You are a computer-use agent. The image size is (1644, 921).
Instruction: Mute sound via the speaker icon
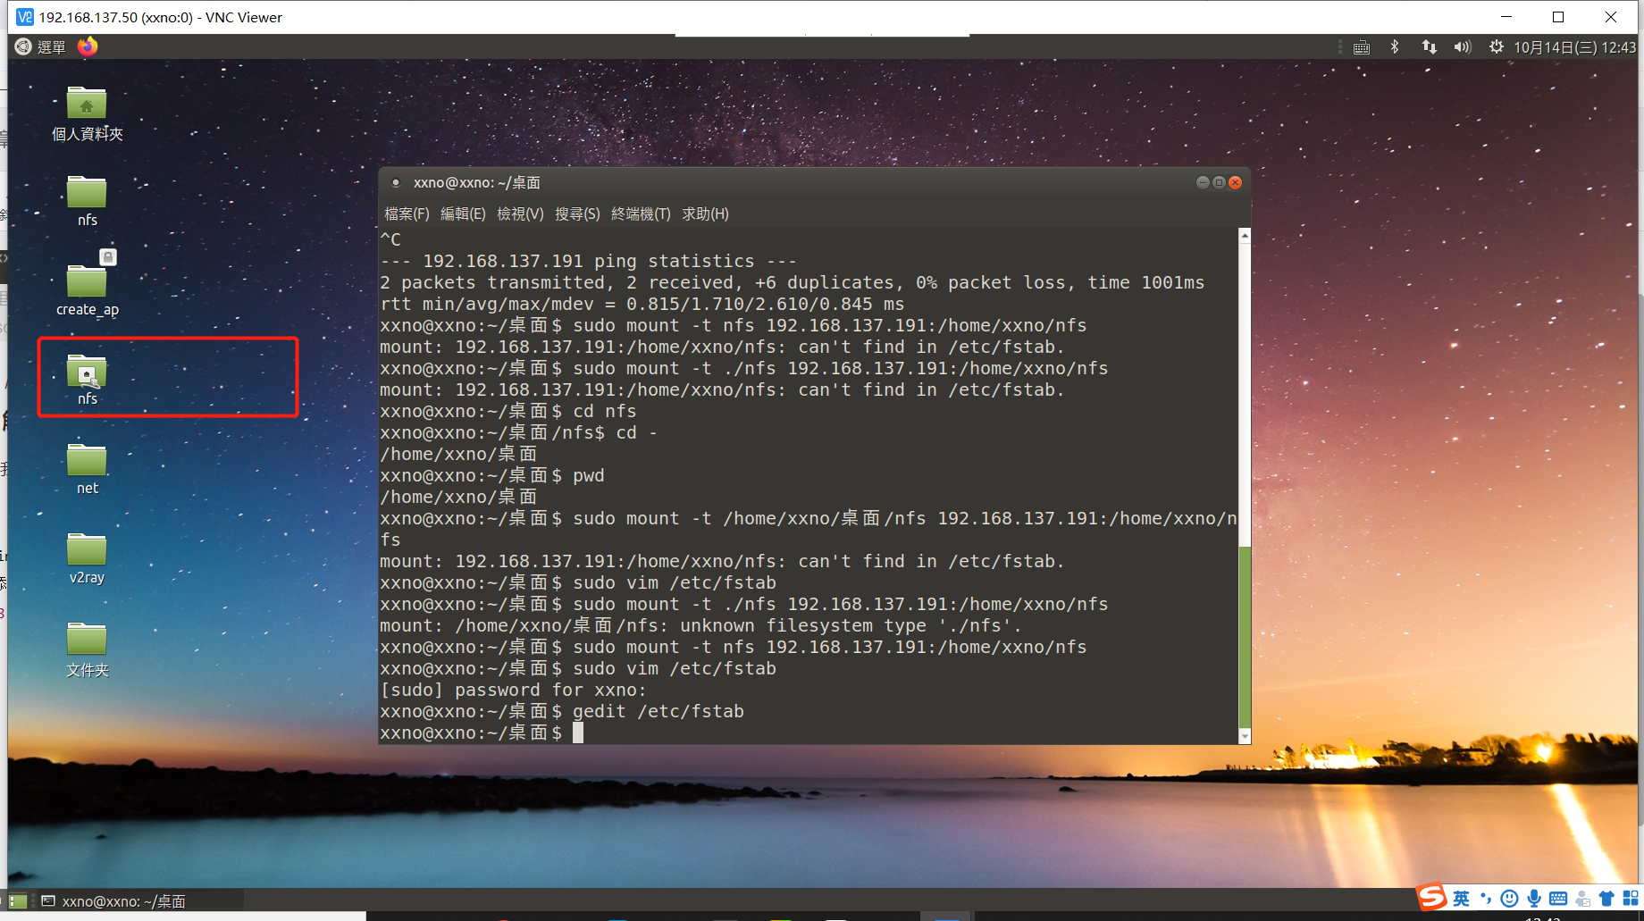(1462, 46)
